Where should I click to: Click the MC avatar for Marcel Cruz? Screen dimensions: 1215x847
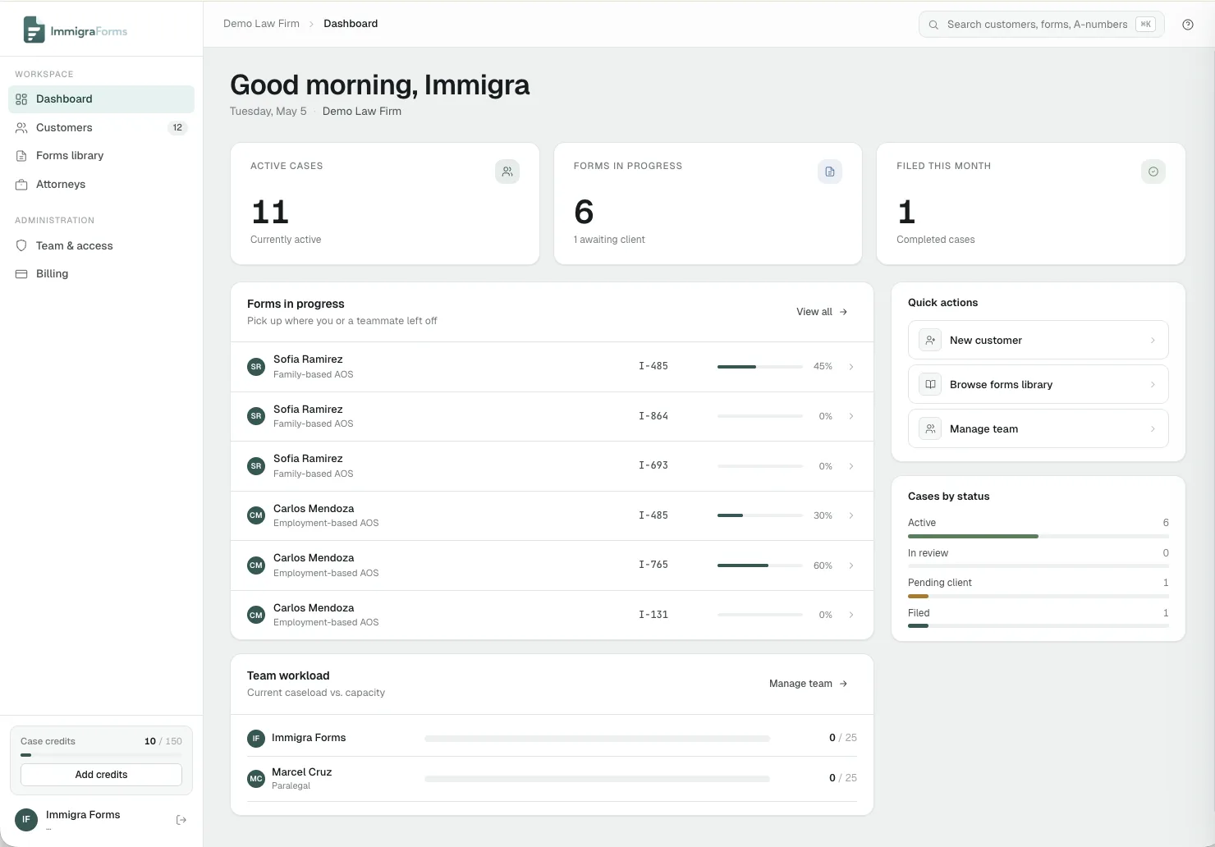click(256, 779)
